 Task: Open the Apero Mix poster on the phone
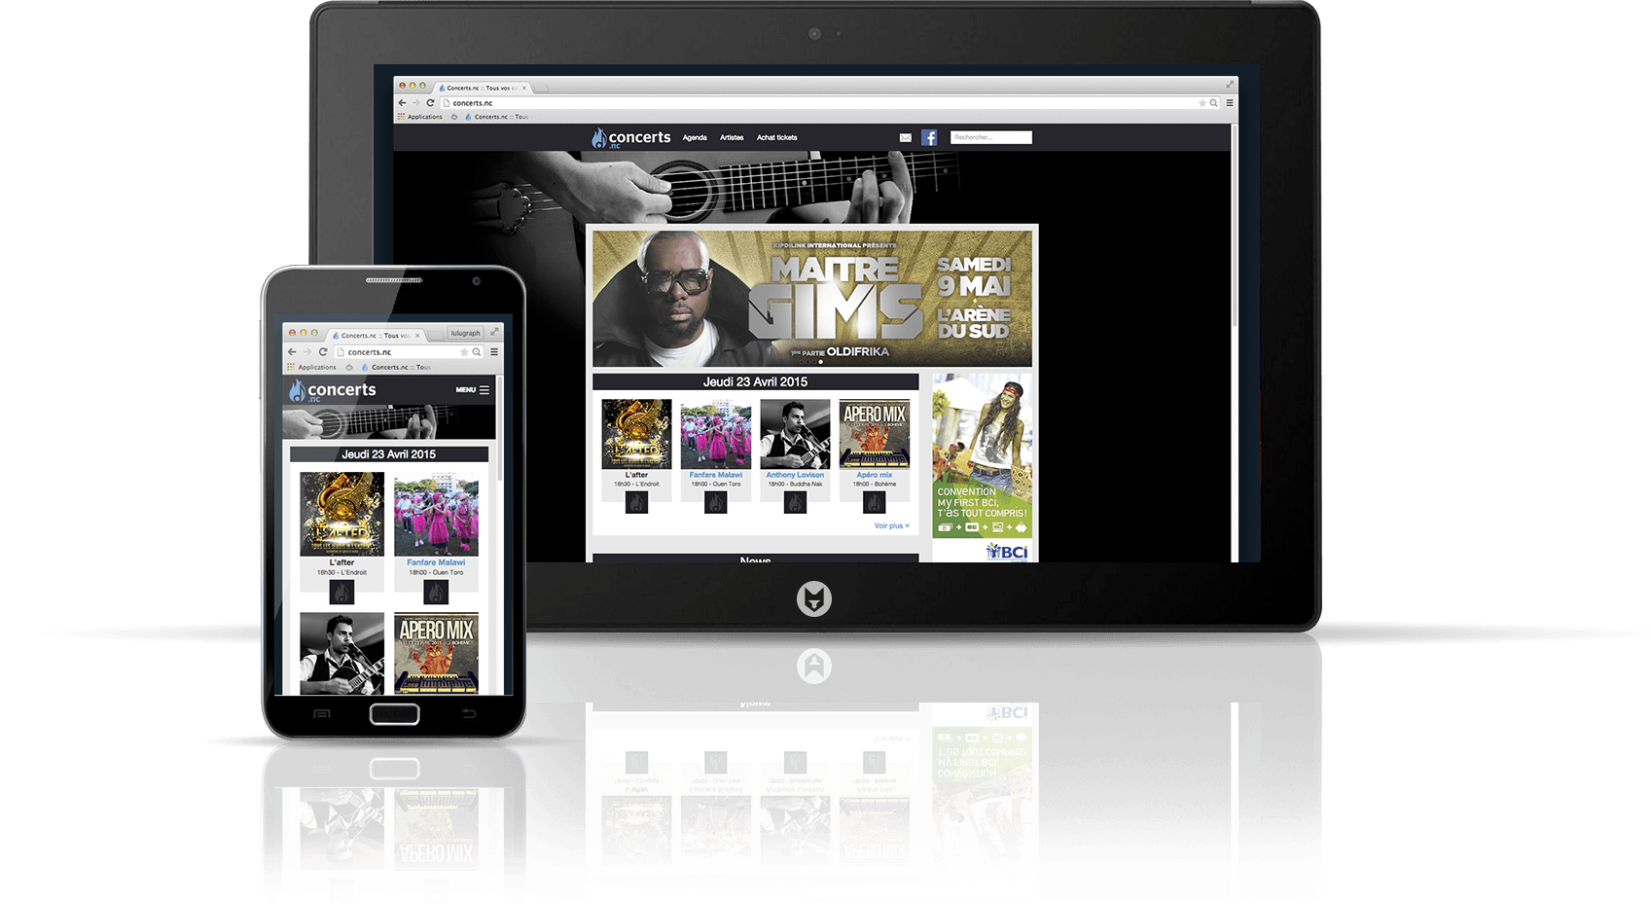click(436, 653)
